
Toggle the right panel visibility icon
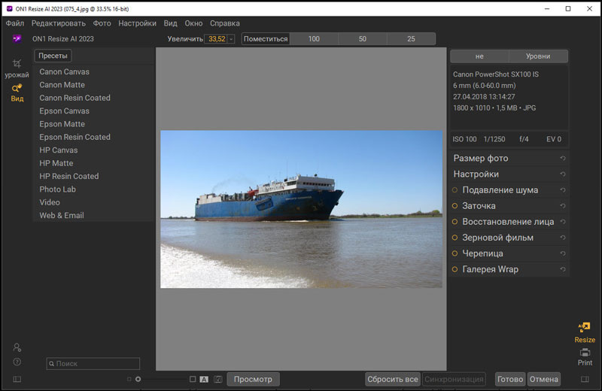(585, 379)
